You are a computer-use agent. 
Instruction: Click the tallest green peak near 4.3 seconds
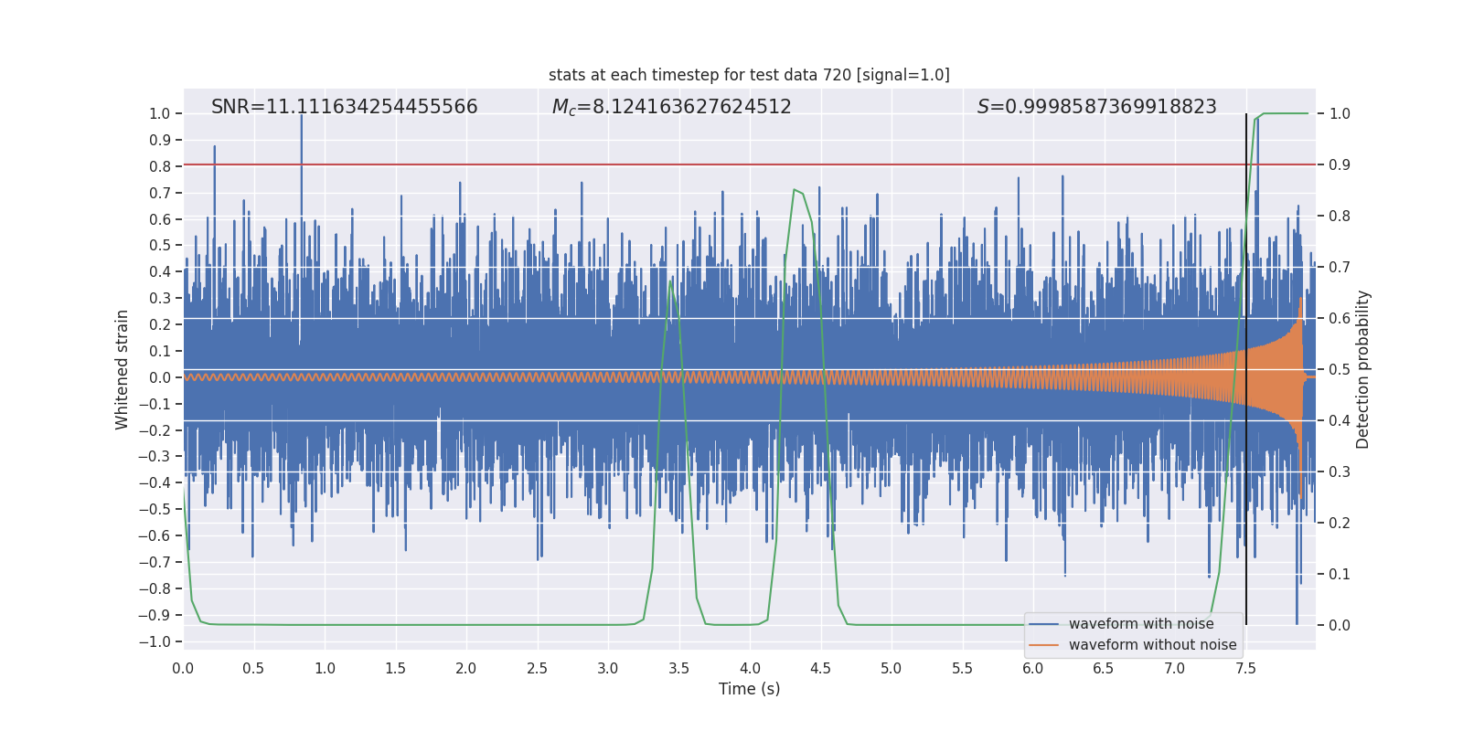pos(795,190)
